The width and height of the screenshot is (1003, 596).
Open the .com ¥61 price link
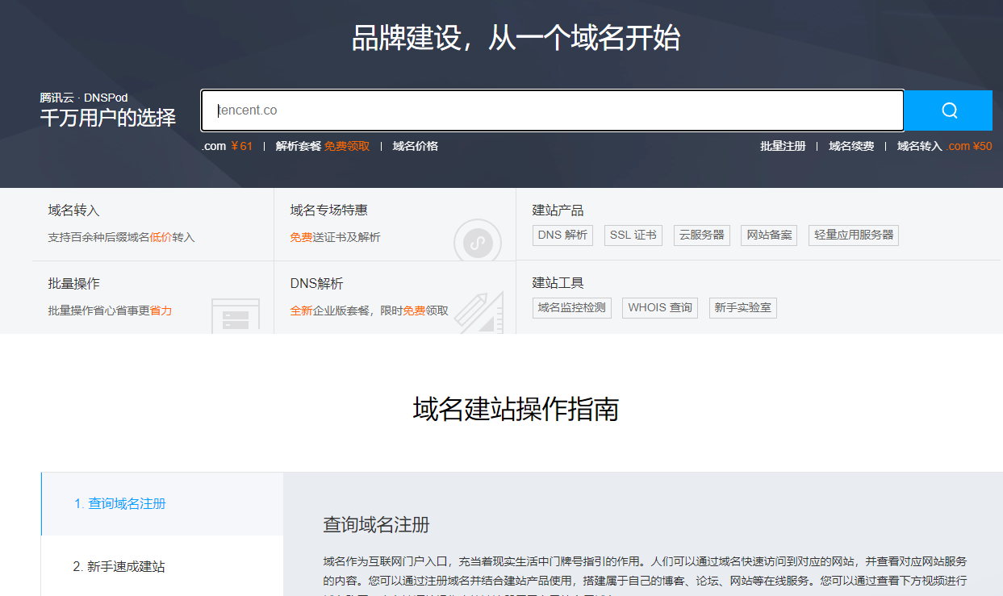coord(228,146)
